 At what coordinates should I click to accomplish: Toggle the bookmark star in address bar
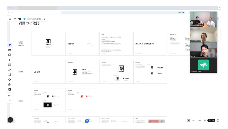point(183,12)
